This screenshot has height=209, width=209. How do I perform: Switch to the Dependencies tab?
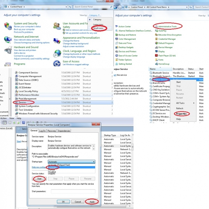(64, 131)
